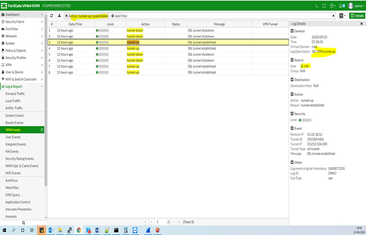Select System Events in sidebar
The width and height of the screenshot is (366, 235).
pyautogui.click(x=15, y=115)
